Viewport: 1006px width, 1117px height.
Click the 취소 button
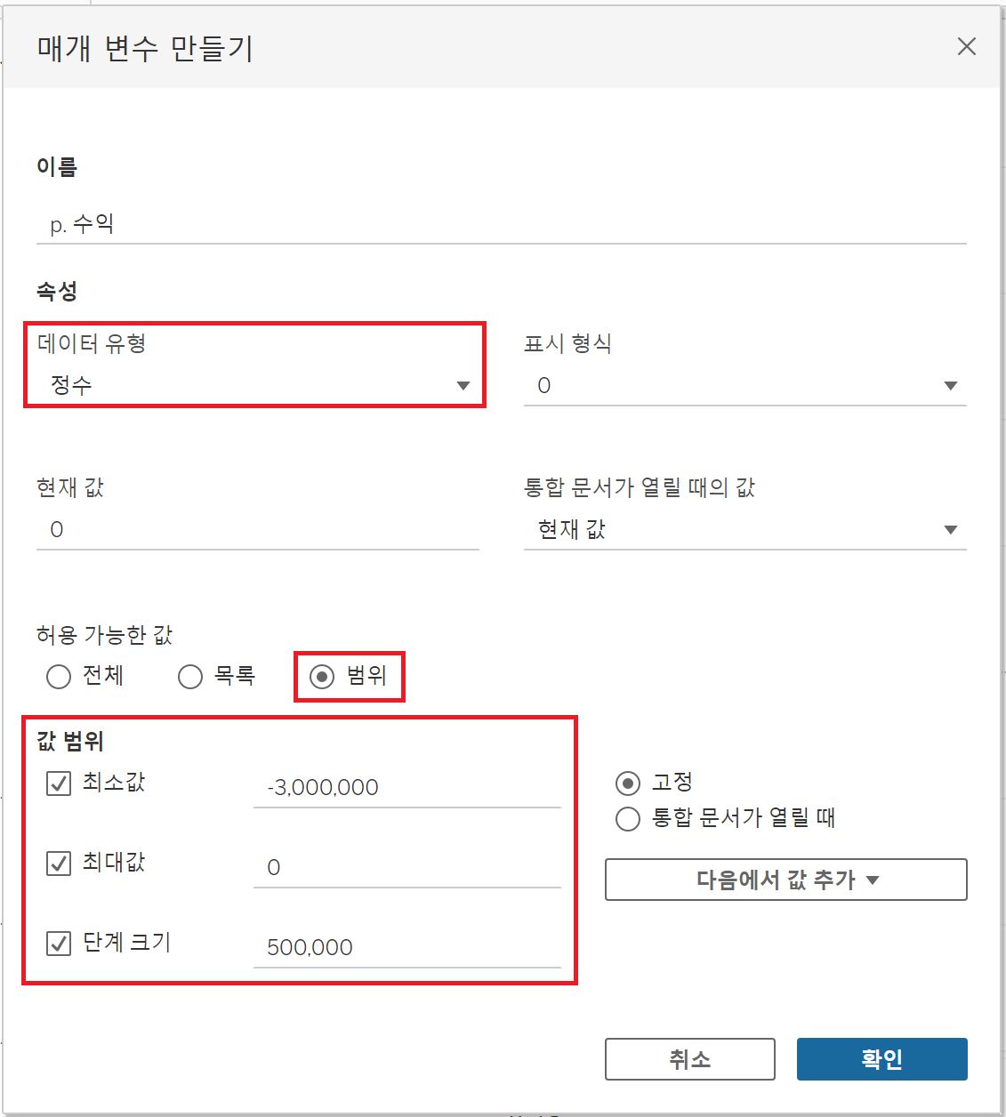[x=690, y=1059]
